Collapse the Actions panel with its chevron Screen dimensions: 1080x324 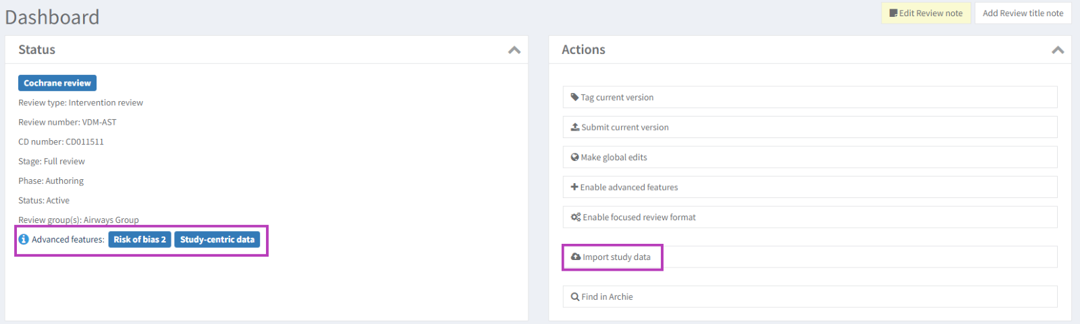[1058, 50]
